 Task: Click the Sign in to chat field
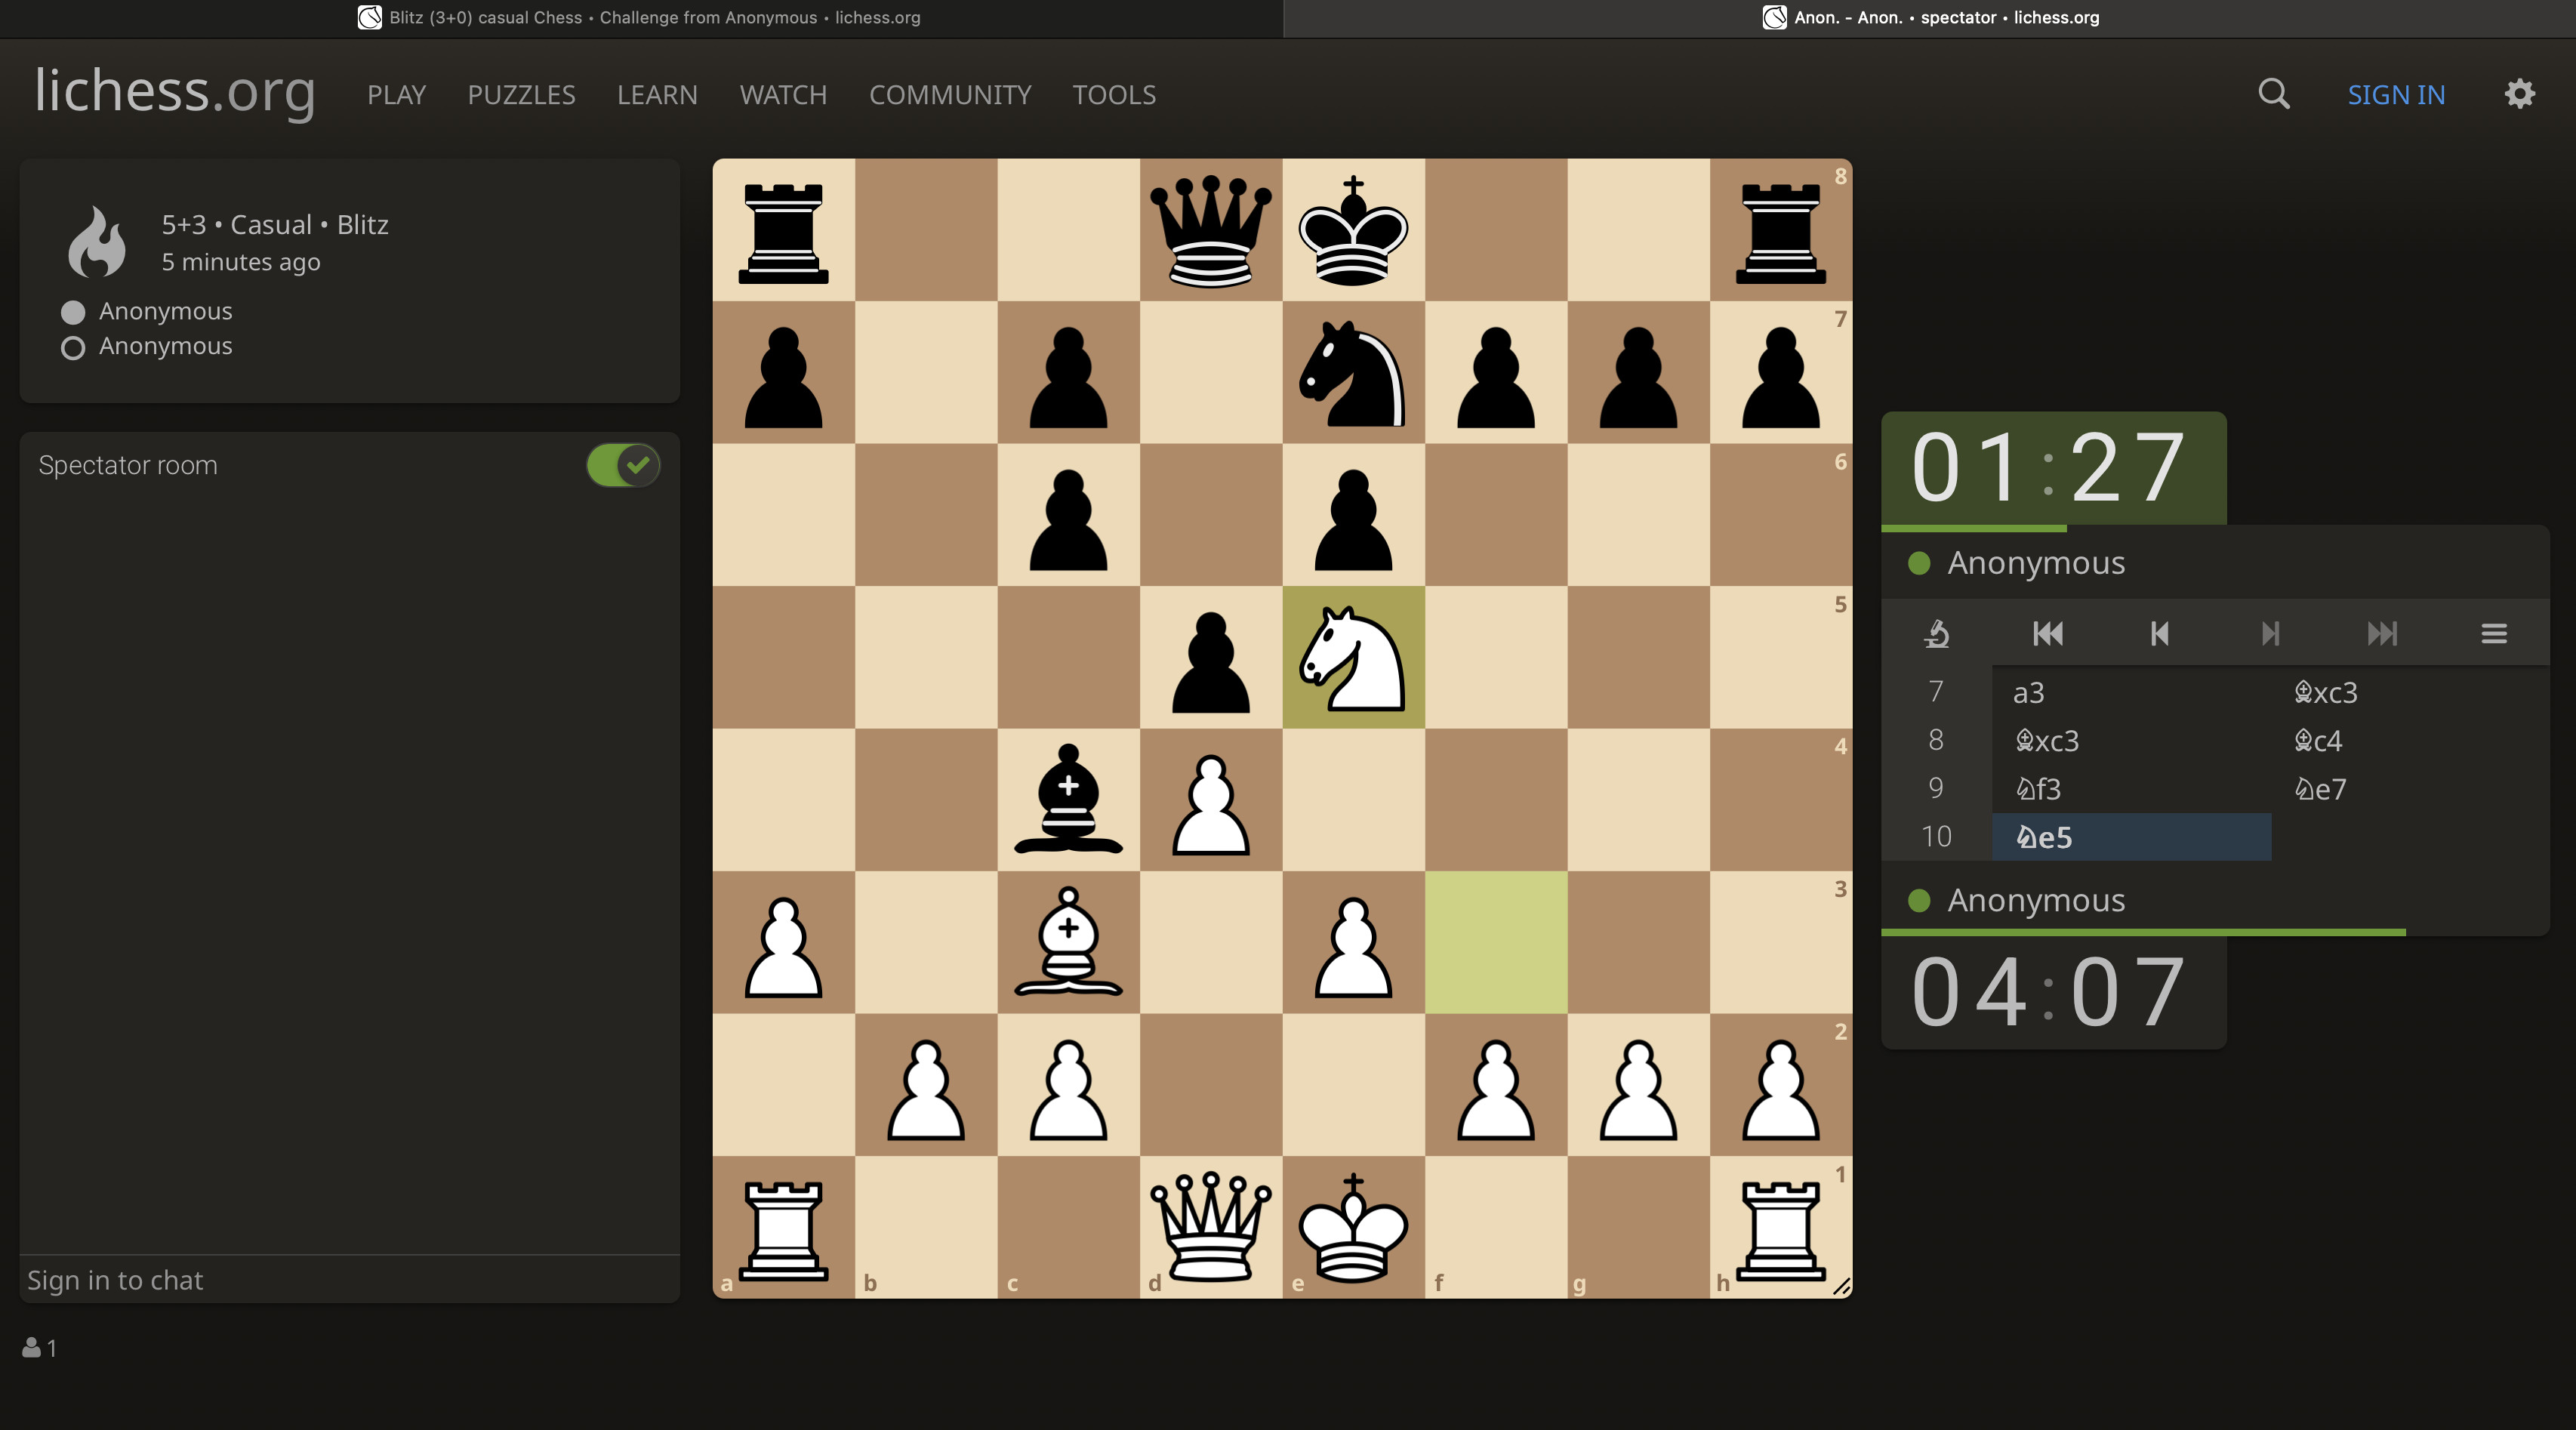pos(350,1280)
